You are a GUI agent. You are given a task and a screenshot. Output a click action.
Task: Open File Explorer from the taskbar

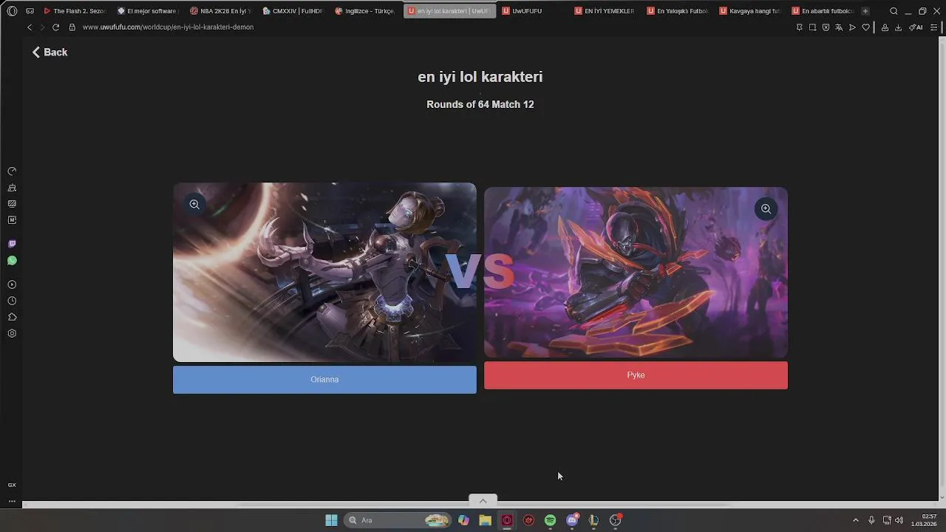[x=485, y=520]
